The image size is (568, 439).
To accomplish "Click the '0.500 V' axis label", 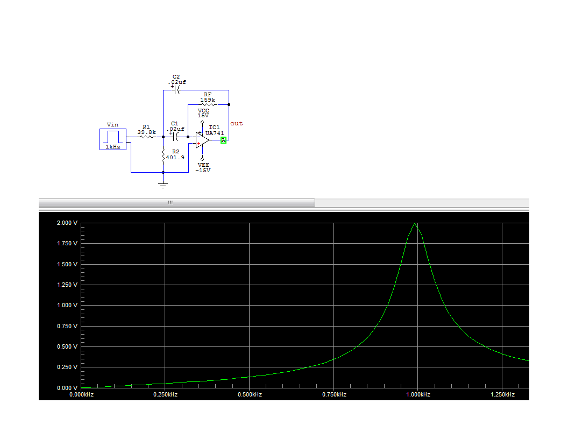I will [x=67, y=346].
